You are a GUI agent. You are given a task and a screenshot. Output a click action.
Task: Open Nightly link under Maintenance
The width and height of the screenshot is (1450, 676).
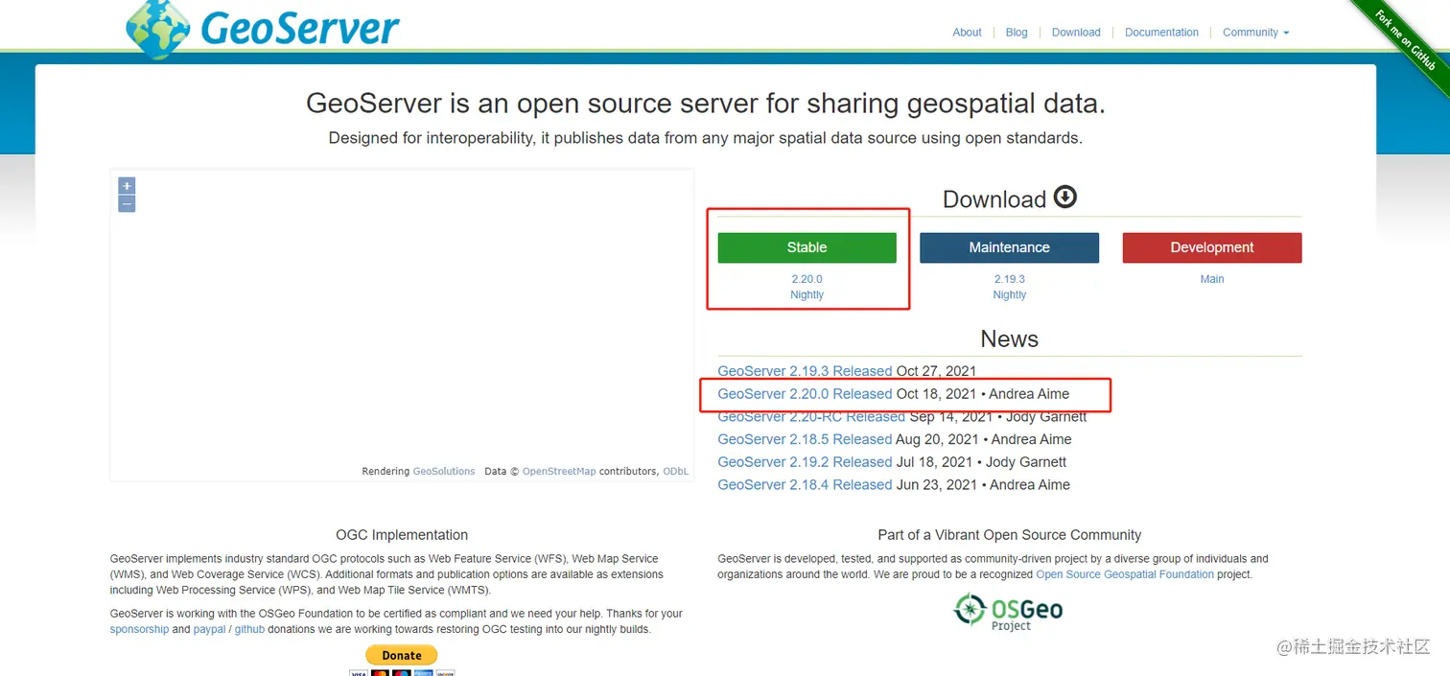click(x=1009, y=294)
